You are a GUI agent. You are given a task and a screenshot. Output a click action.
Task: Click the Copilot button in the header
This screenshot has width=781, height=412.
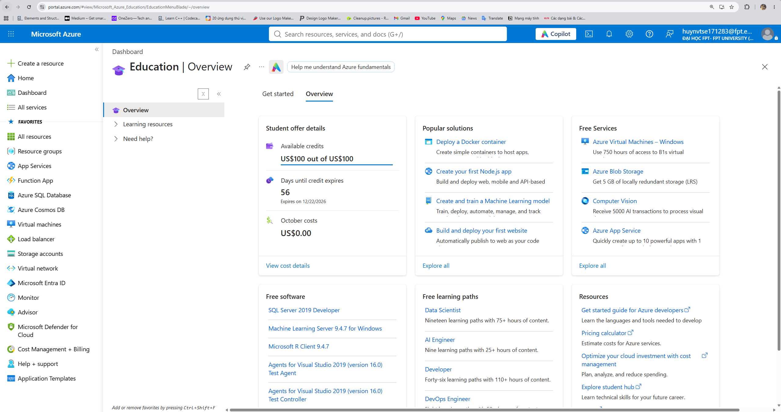(x=556, y=34)
